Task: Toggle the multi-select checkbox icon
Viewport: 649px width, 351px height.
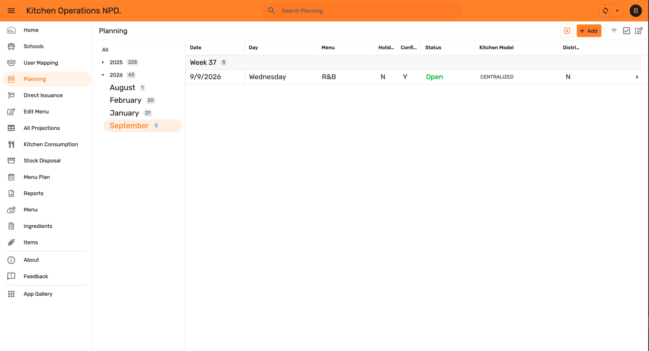Action: (626, 31)
